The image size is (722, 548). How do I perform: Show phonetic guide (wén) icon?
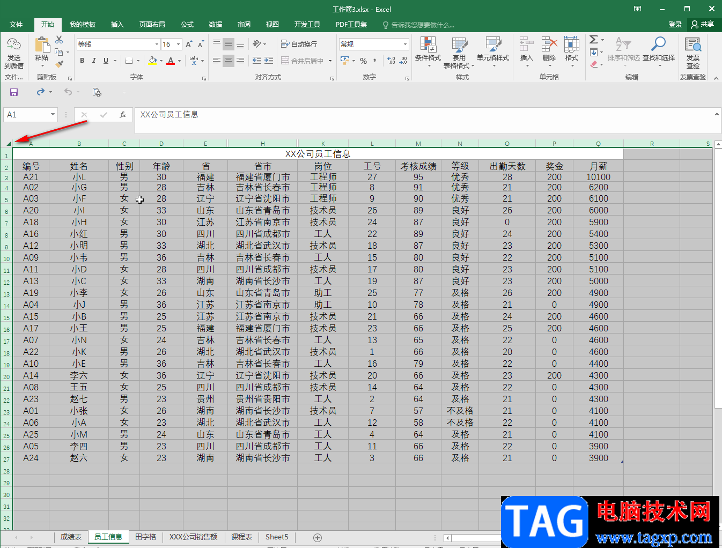[194, 61]
